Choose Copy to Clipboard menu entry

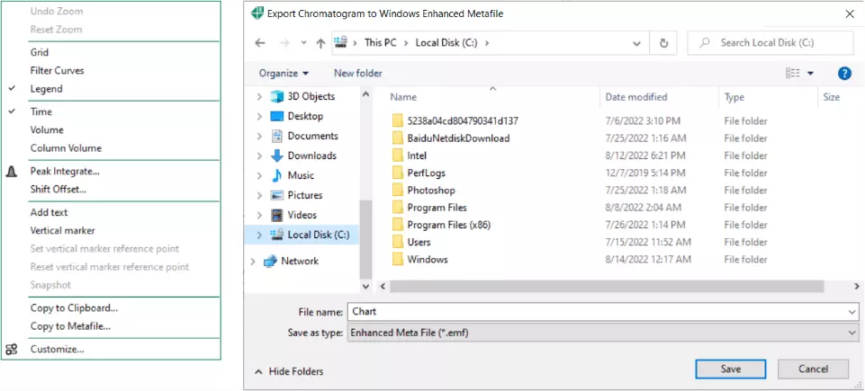[x=74, y=307]
